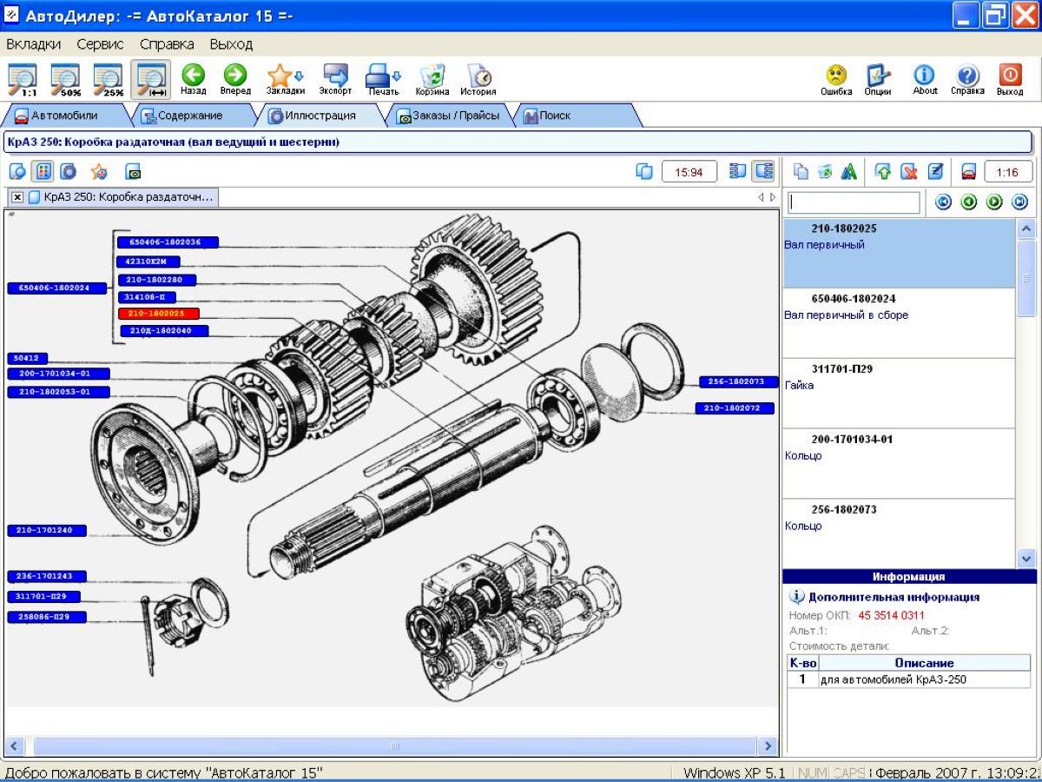Switch to the Содержание tab
1042x782 pixels.
(191, 116)
